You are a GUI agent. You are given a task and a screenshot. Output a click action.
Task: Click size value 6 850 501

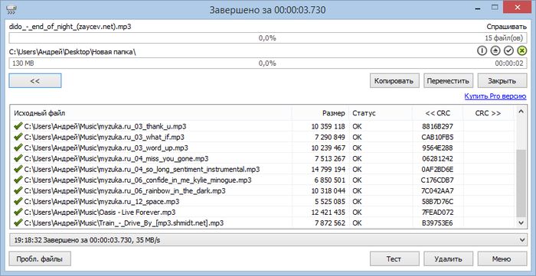pos(330,180)
